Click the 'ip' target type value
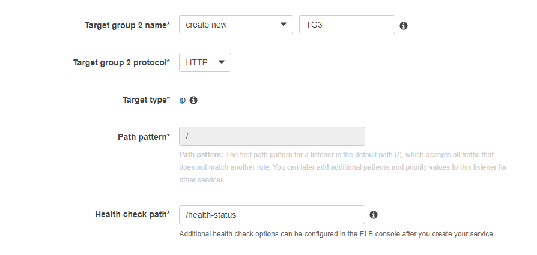 182,100
